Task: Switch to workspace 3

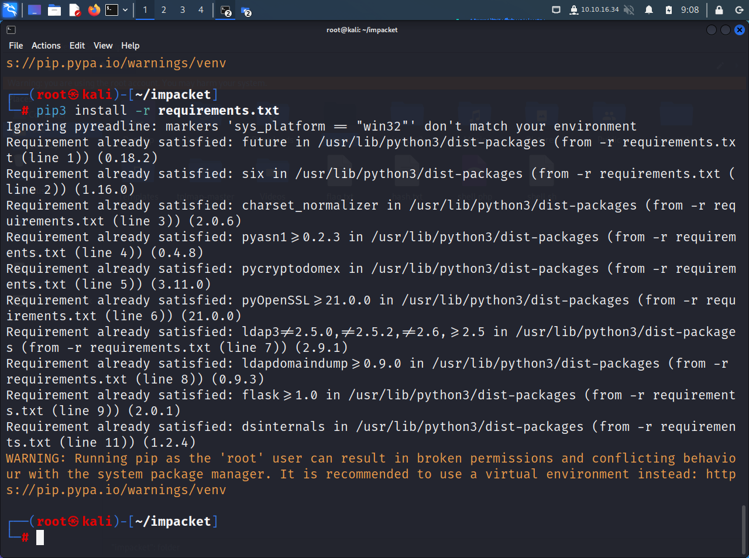Action: tap(183, 10)
